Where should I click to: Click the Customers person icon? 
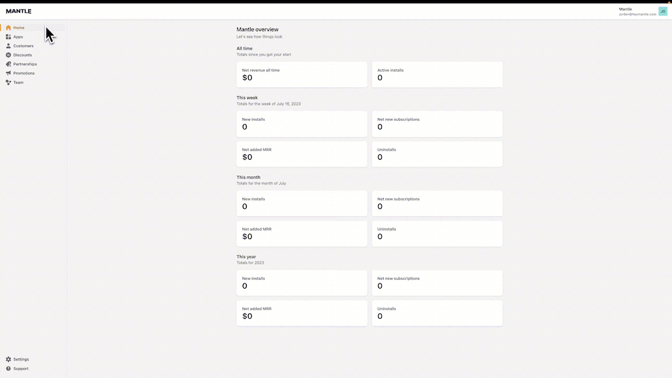[x=8, y=46]
